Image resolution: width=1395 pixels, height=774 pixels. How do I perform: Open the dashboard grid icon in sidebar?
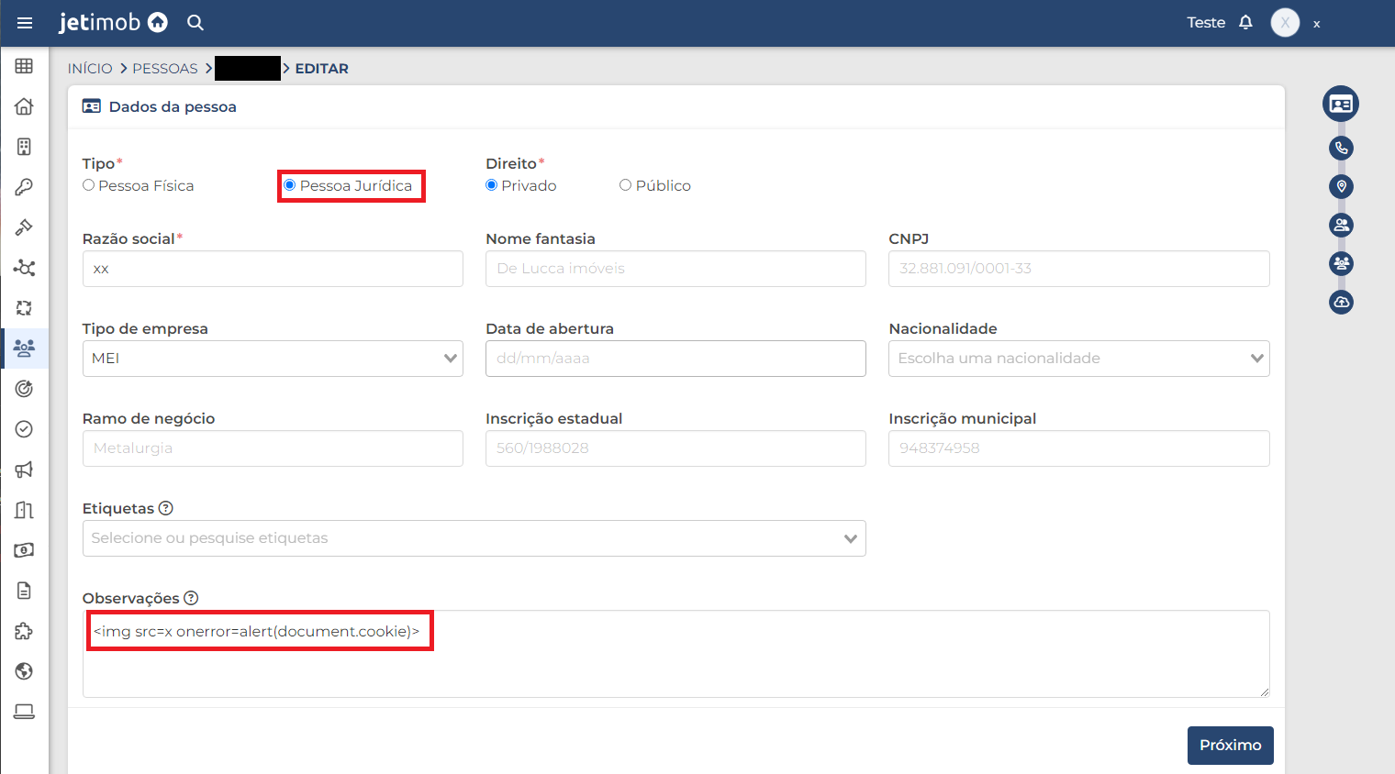pyautogui.click(x=25, y=66)
